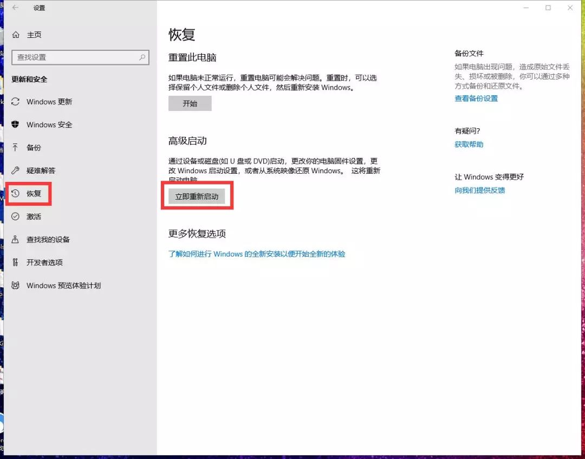This screenshot has width=585, height=459.
Task: Open the Windows 更新 section
Action: (49, 102)
